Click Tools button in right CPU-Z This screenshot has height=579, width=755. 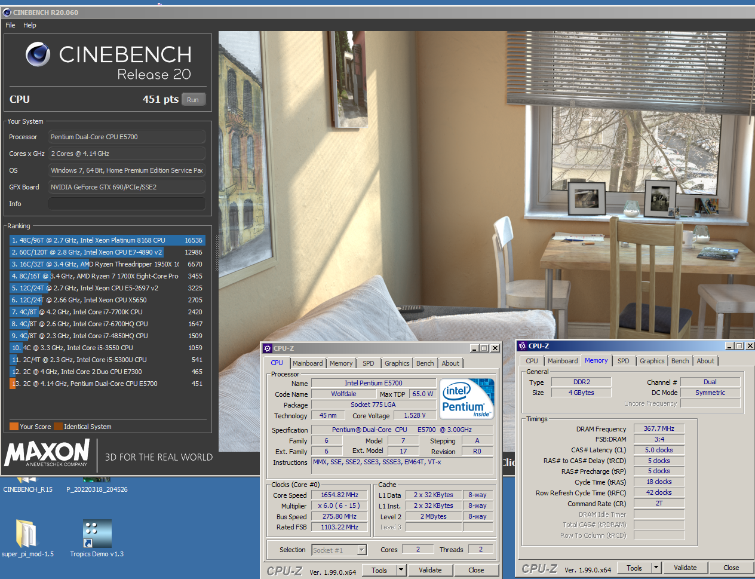point(634,568)
